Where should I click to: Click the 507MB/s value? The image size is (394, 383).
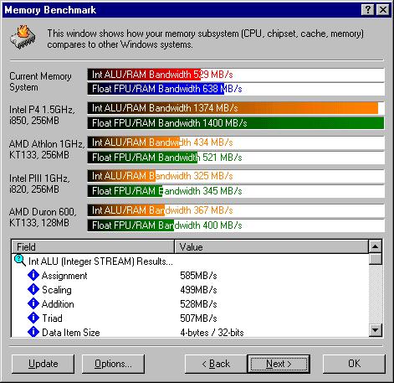[198, 318]
